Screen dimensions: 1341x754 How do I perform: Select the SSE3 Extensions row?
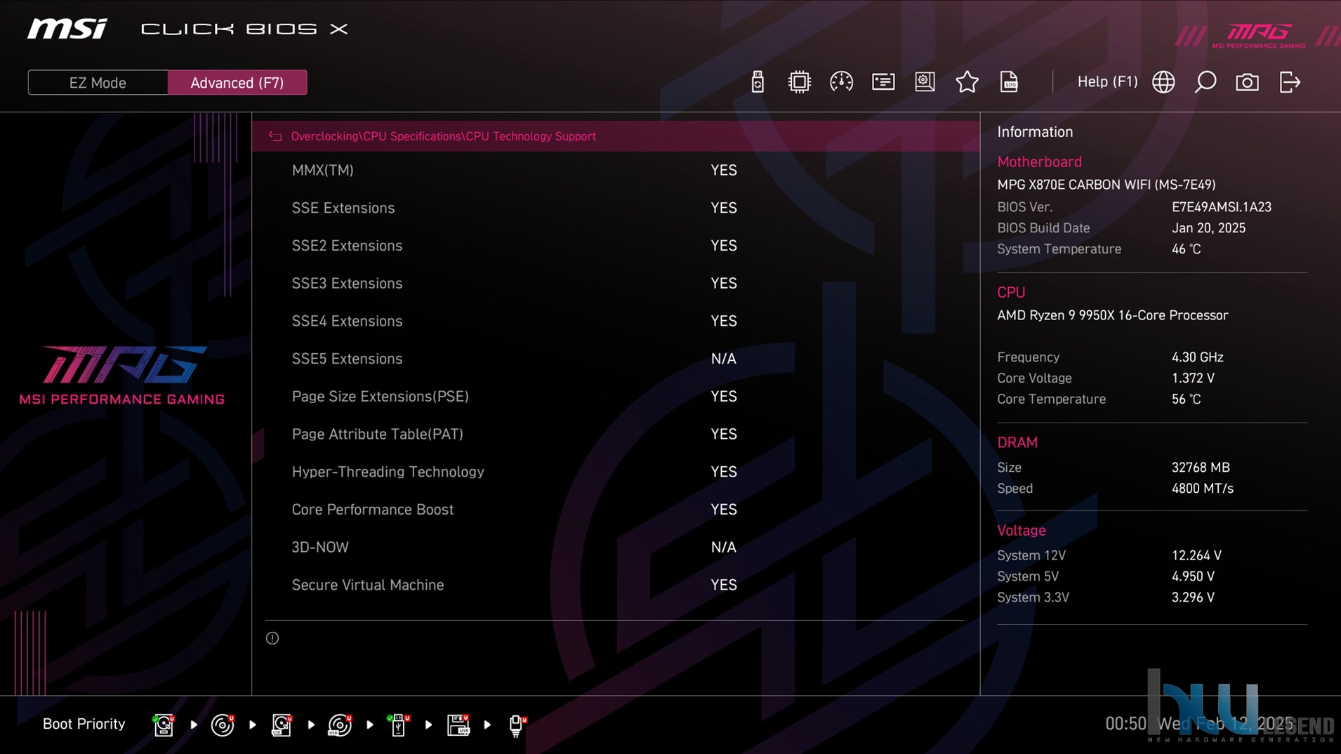[615, 284]
